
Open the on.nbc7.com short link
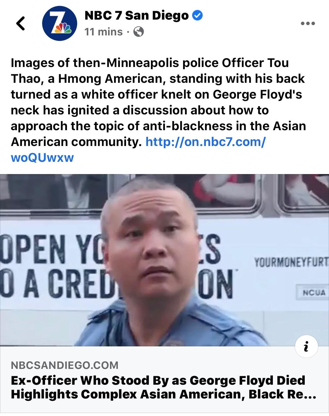coord(206,142)
